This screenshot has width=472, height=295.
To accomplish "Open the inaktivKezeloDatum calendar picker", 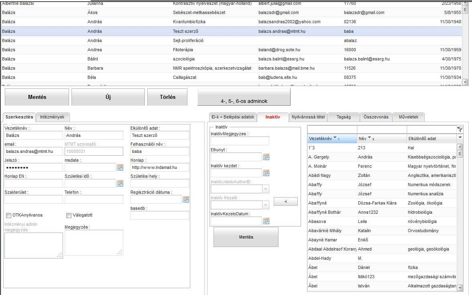I will coord(266,221).
